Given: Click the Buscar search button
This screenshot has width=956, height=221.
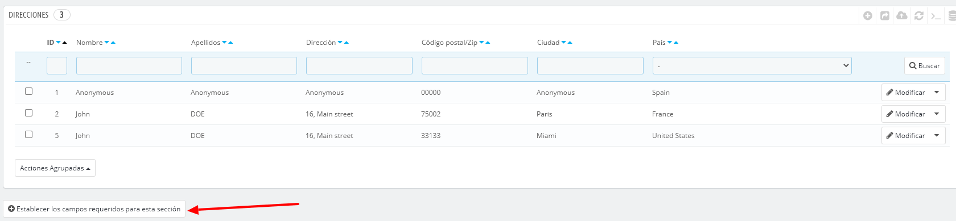Looking at the screenshot, I should click(x=925, y=66).
